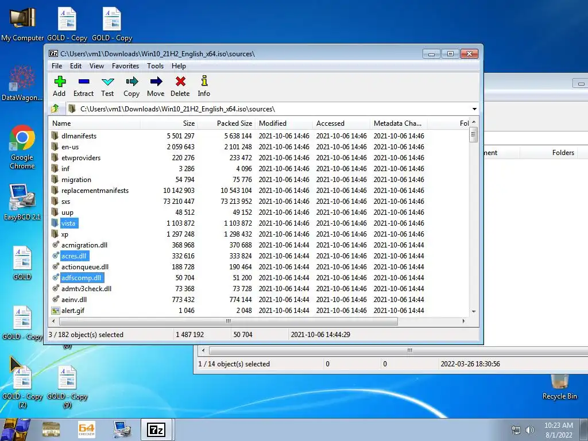Viewport: 588px width, 441px height.
Task: Select the aeinv.dll file icon
Action: coord(56,299)
